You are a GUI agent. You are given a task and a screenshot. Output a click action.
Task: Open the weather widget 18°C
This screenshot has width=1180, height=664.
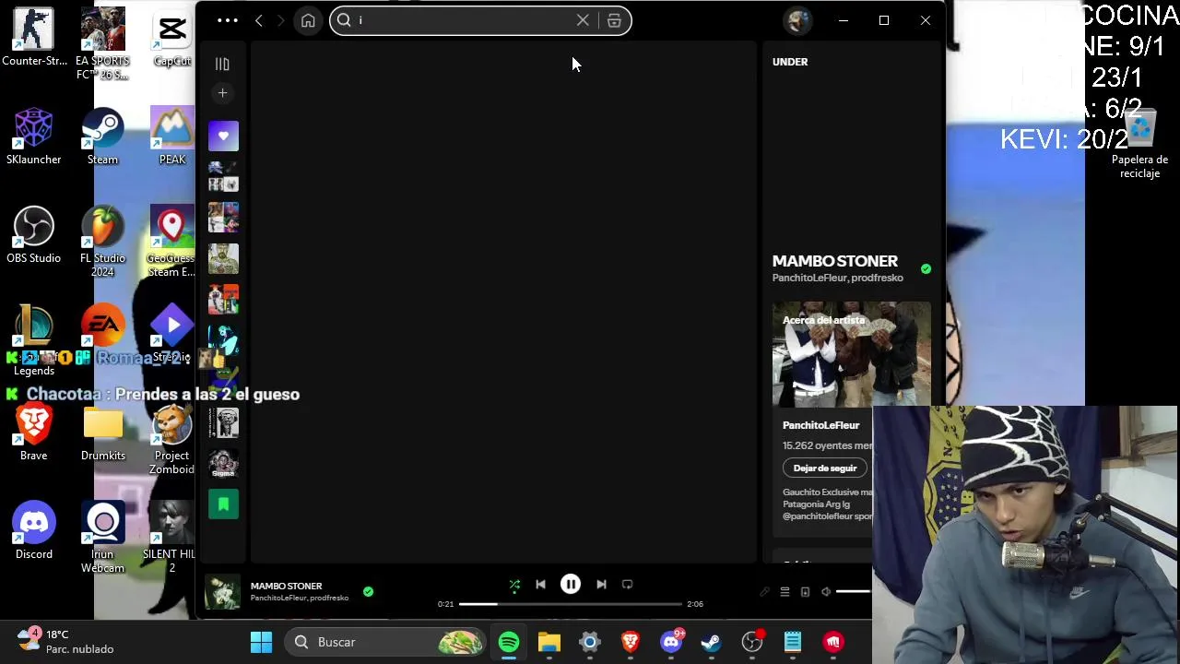66,642
